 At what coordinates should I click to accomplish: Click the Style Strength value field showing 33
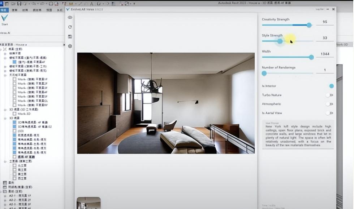(x=325, y=38)
